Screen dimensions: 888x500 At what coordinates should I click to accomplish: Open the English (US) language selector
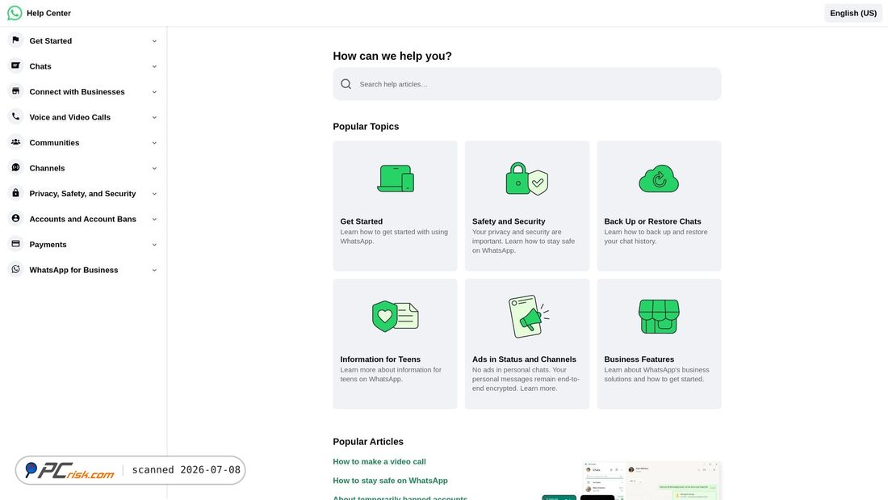click(x=853, y=13)
